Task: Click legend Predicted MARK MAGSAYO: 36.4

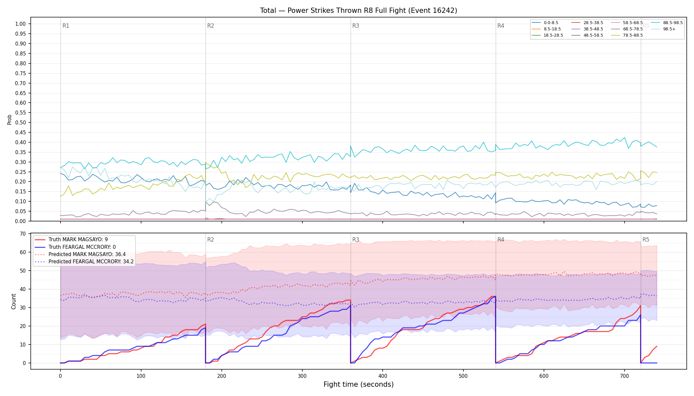Action: click(80, 254)
